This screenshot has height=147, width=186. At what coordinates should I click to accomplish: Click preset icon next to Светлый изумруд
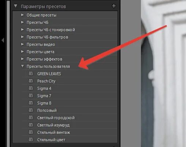(x=31, y=125)
